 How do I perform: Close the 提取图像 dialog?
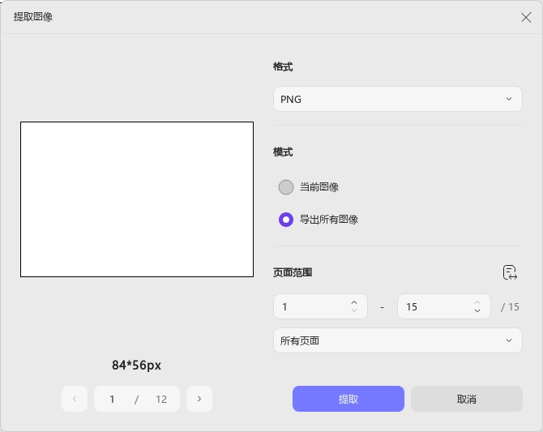526,17
